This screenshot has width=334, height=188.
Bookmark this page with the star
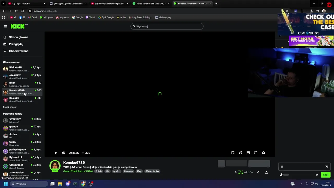point(287,11)
